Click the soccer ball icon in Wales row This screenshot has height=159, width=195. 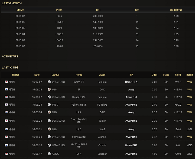49,82
